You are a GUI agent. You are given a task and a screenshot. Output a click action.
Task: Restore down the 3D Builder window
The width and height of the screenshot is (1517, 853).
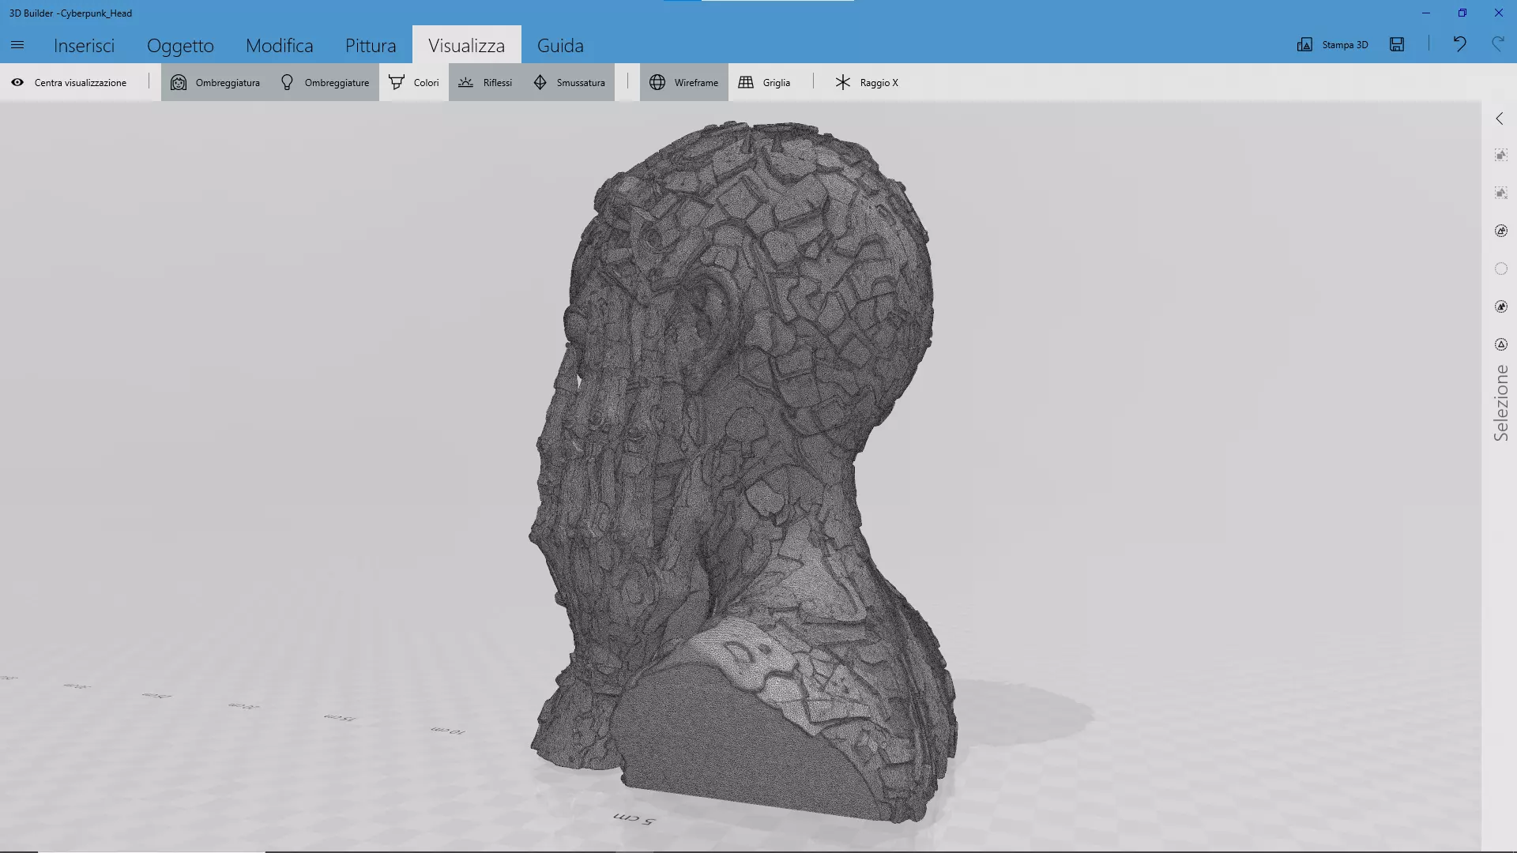1462,13
